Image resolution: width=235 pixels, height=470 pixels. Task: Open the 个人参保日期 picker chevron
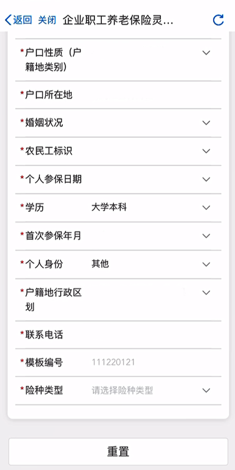pos(206,179)
